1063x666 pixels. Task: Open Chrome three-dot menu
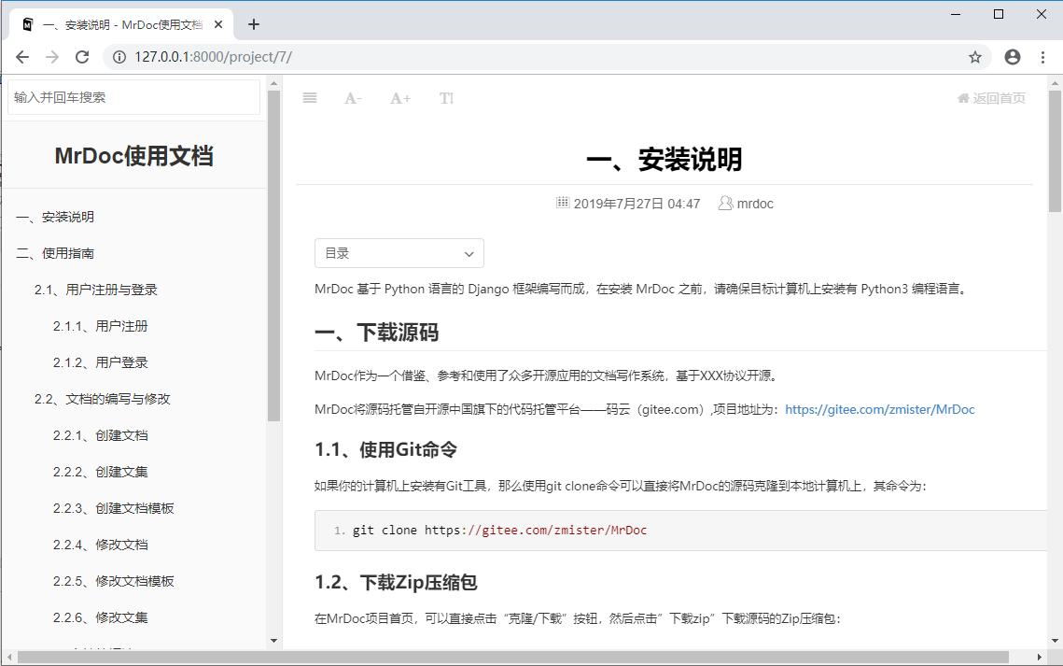(1042, 57)
